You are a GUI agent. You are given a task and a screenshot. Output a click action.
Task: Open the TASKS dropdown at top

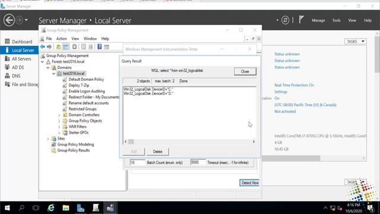point(355,42)
